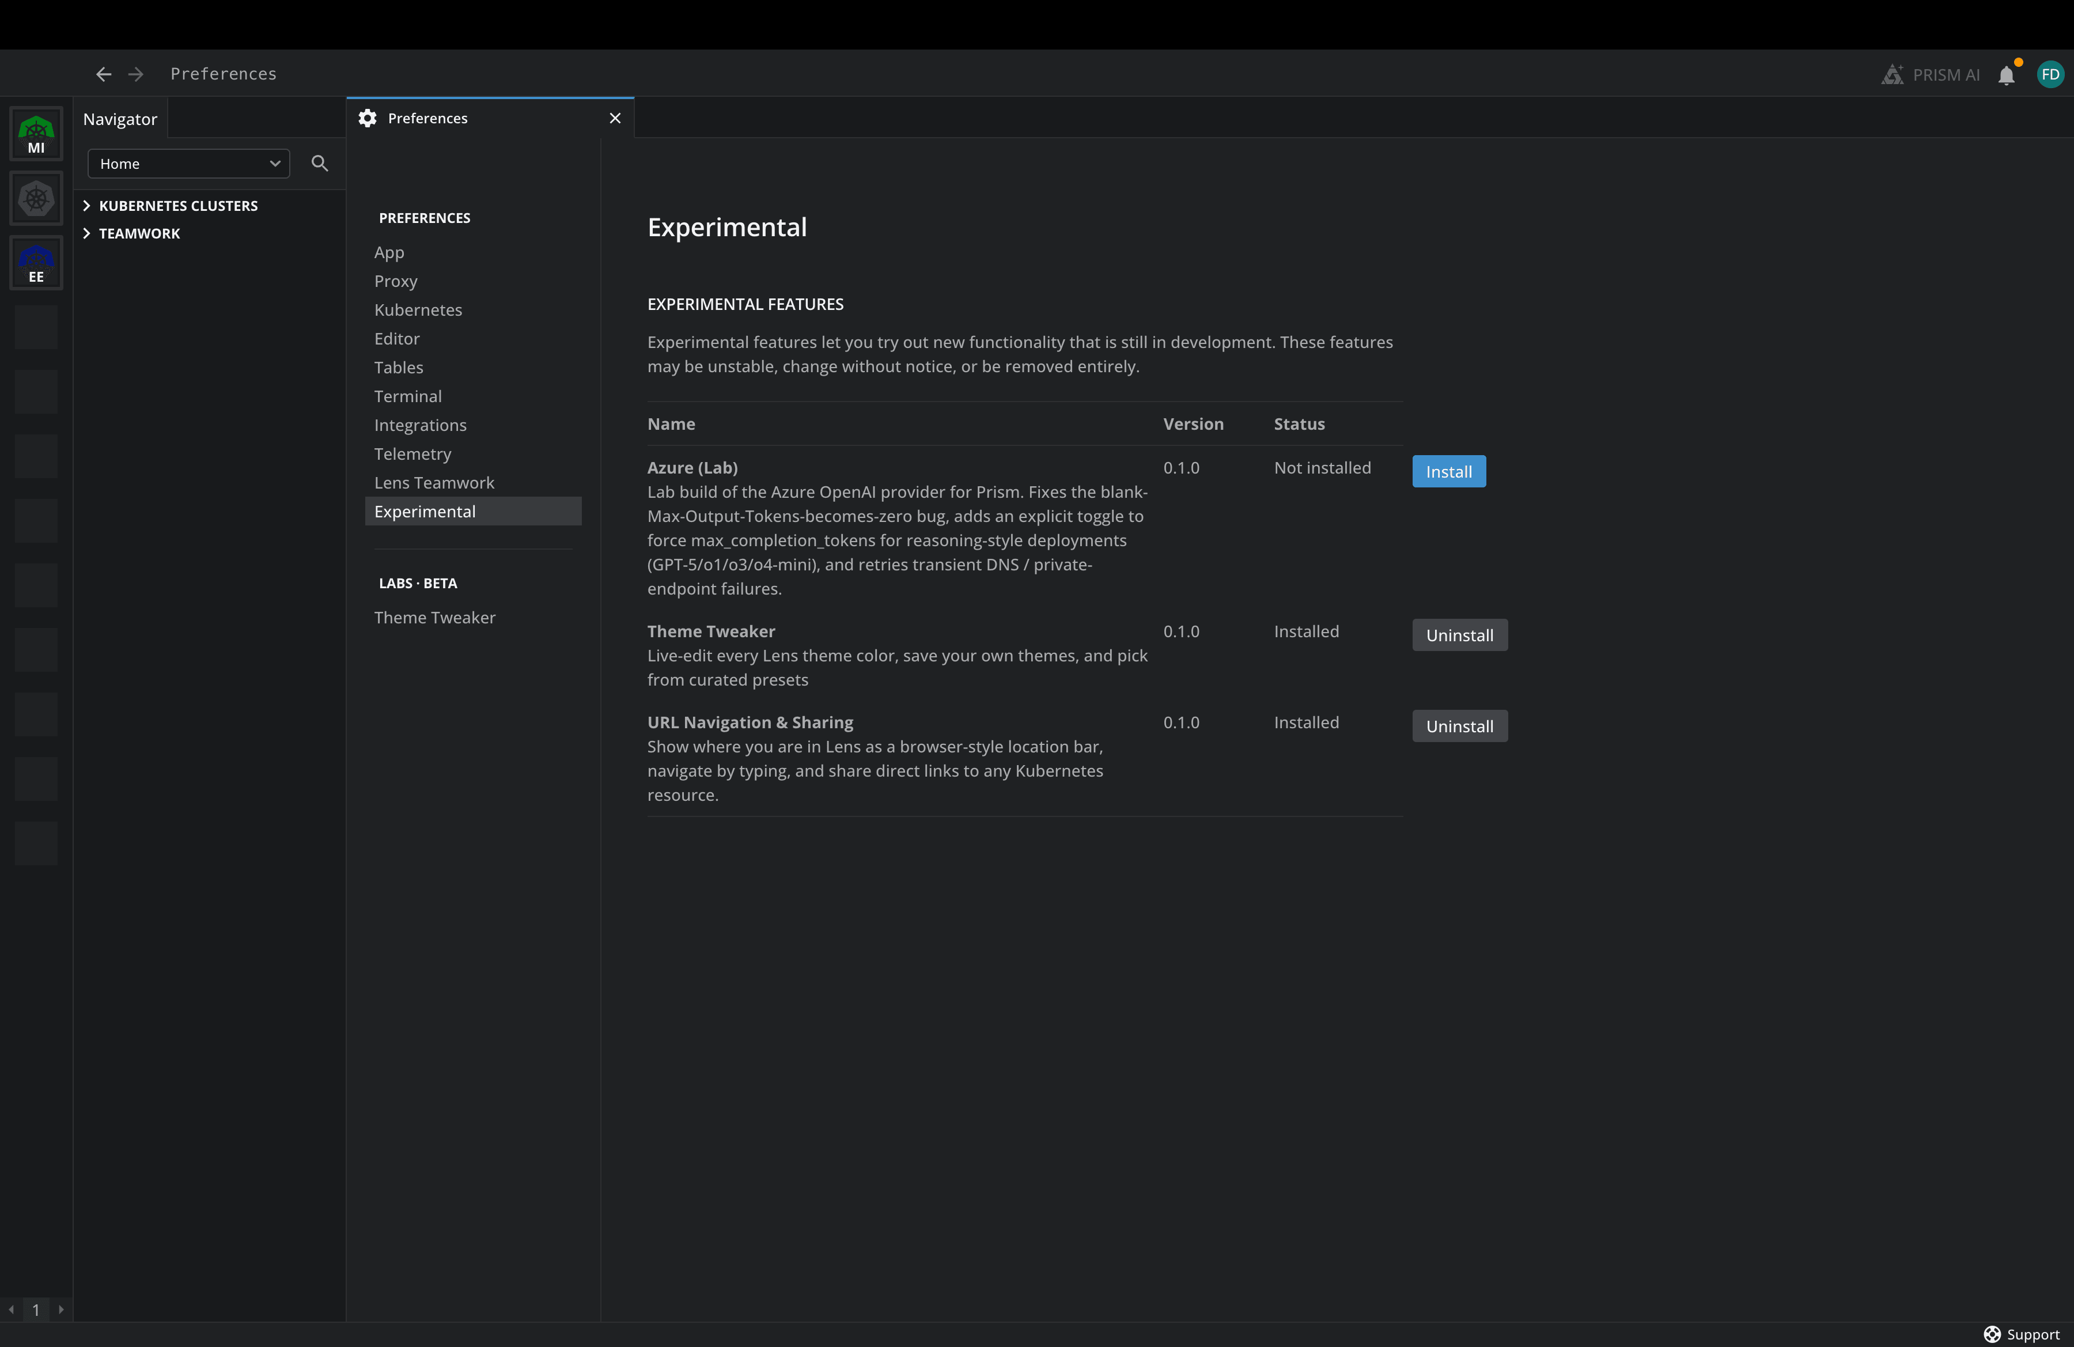Click the Status column header
Viewport: 2074px width, 1347px height.
click(1299, 424)
